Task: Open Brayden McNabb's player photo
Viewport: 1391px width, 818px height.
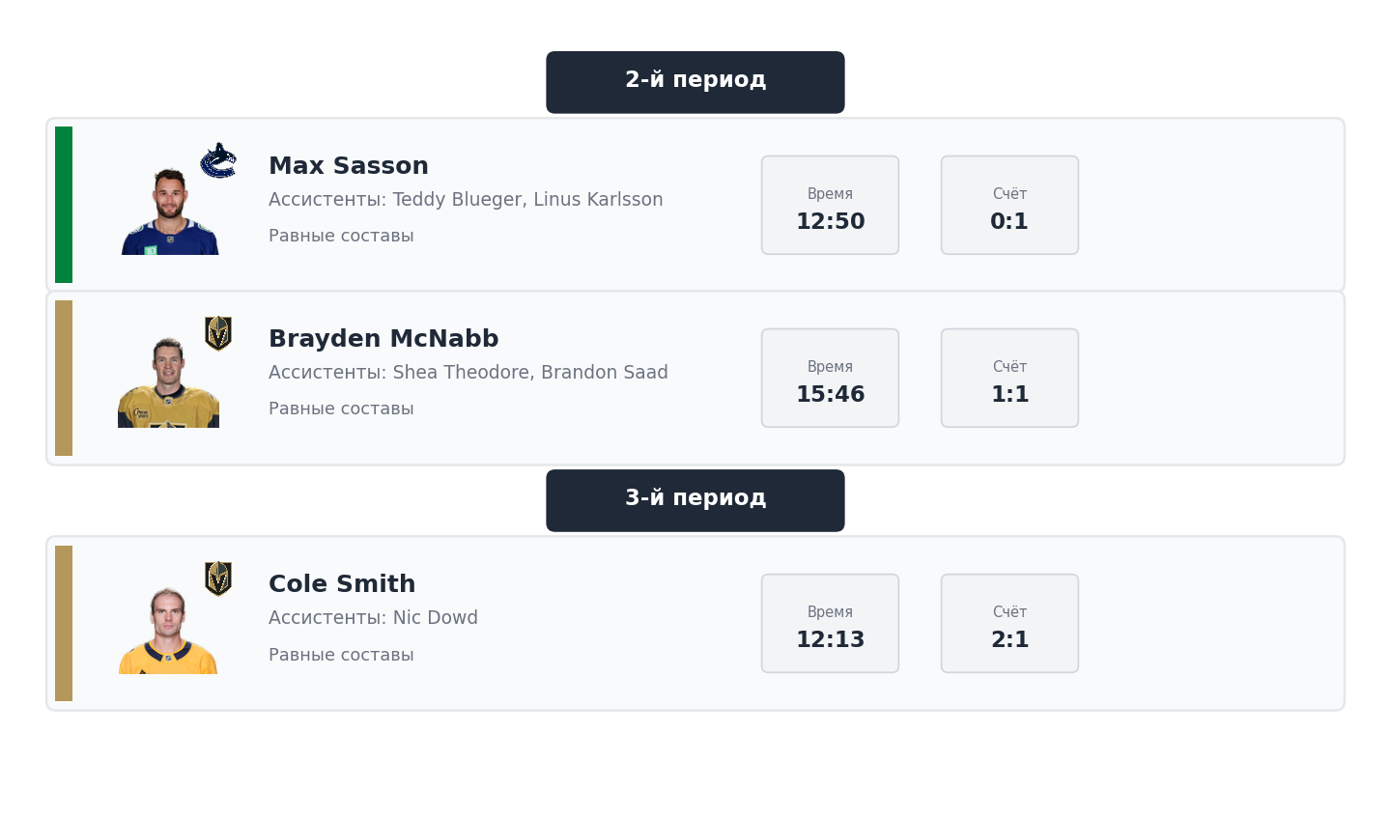Action: 169,383
